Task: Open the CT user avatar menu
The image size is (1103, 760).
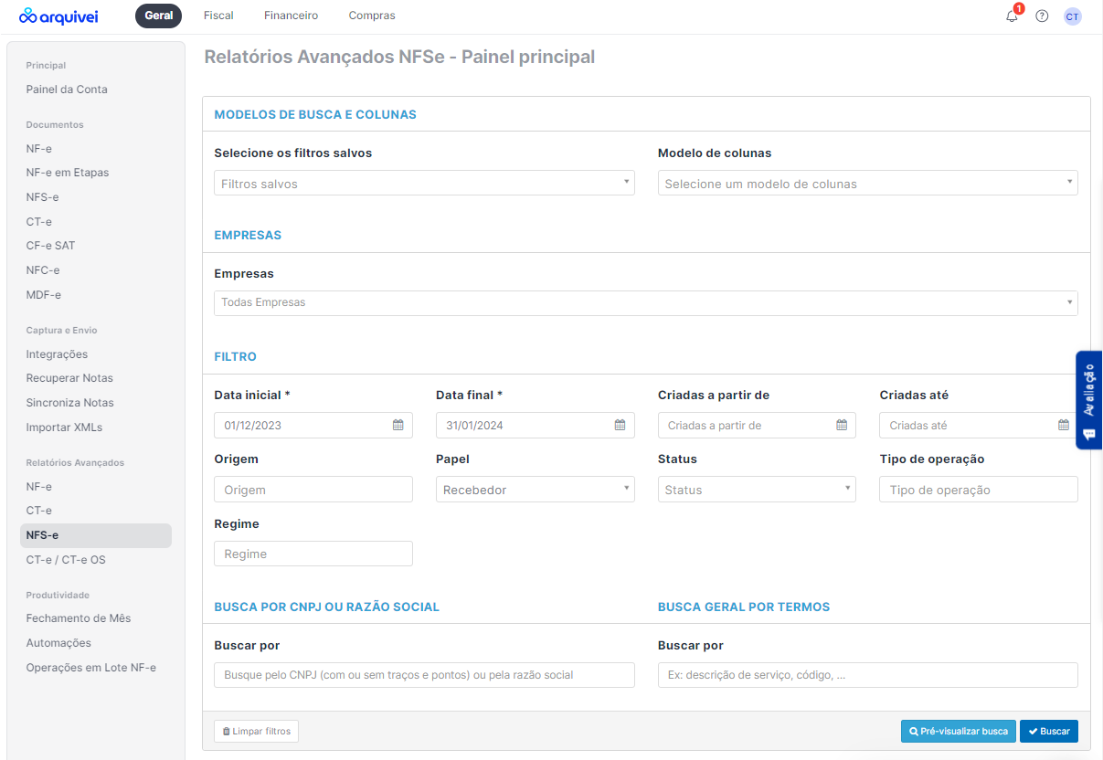Action: 1072,16
